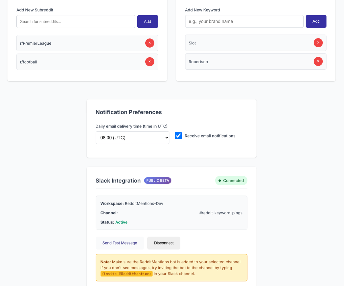The width and height of the screenshot is (344, 286).
Task: Remove the r/football subreddit
Action: pyautogui.click(x=150, y=62)
